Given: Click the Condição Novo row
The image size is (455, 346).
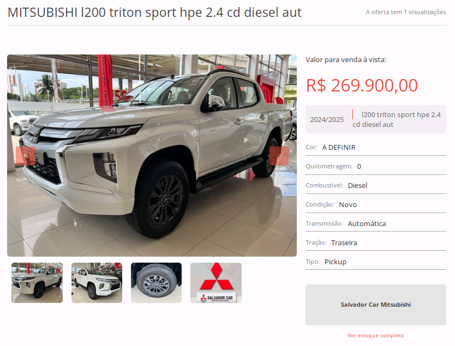Looking at the screenshot, I should click(376, 204).
